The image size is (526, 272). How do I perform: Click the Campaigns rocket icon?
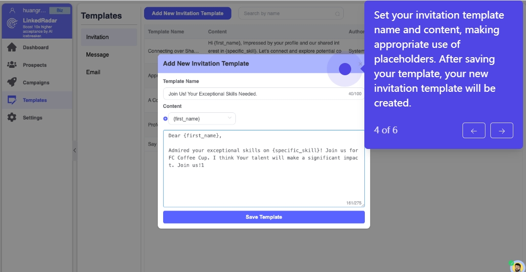(x=12, y=83)
